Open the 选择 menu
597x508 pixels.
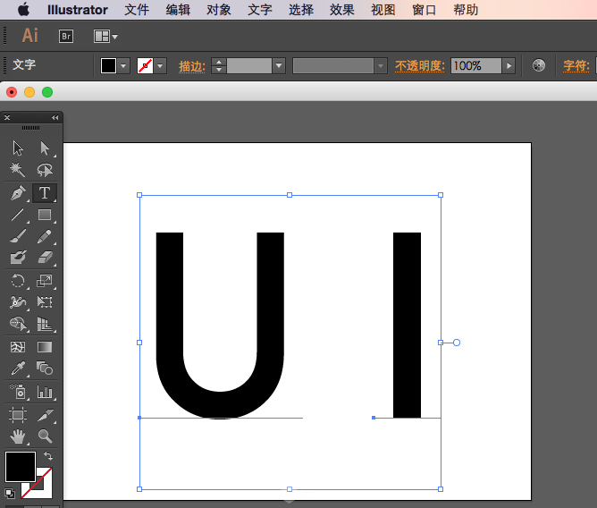tap(301, 10)
